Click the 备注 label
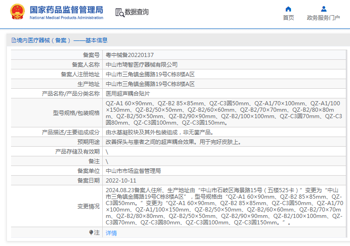The width and height of the screenshot is (350, 246). tap(94, 161)
